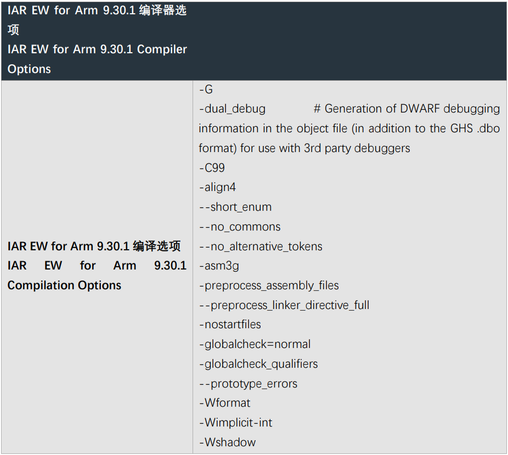Click the 'Generation of DWARF debugging' comment
This screenshot has width=508, height=455.
coord(411,109)
